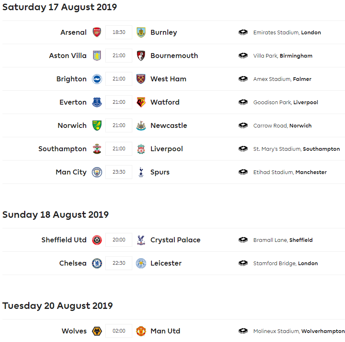Click the Goodison Park, Liverpool venue
This screenshot has width=345, height=342.
tap(285, 103)
